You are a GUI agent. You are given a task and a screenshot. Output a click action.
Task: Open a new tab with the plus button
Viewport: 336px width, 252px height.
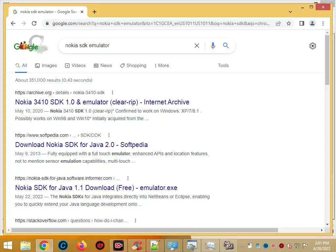click(94, 12)
